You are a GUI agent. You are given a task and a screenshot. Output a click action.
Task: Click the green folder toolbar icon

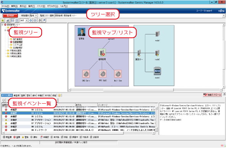3,21
